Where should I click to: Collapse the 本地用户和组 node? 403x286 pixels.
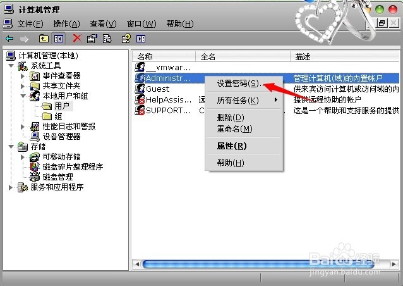coord(23,96)
